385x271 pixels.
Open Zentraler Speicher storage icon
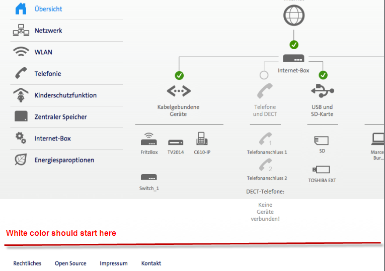21,116
